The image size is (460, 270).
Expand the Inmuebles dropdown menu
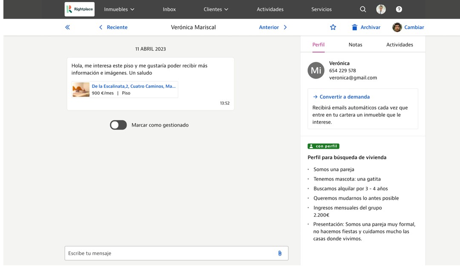click(x=119, y=9)
